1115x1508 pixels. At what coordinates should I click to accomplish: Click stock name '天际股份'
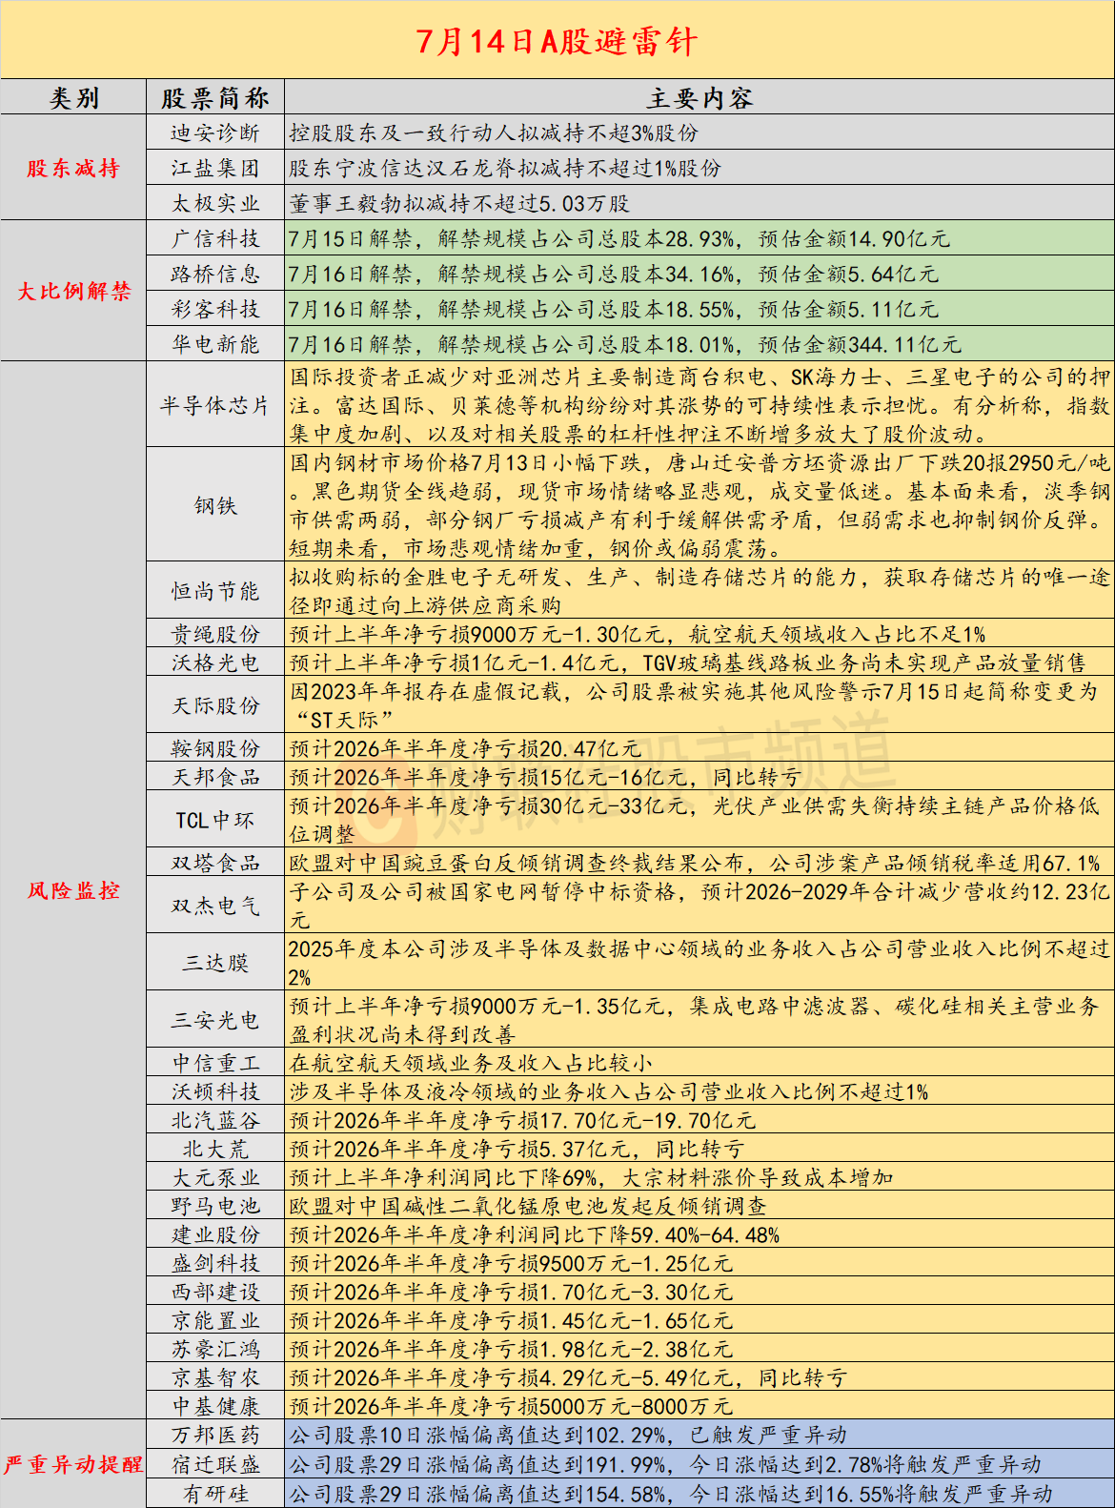[x=215, y=705]
